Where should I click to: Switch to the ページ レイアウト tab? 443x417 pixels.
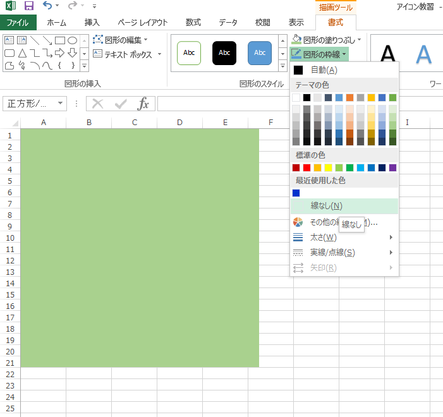point(143,22)
